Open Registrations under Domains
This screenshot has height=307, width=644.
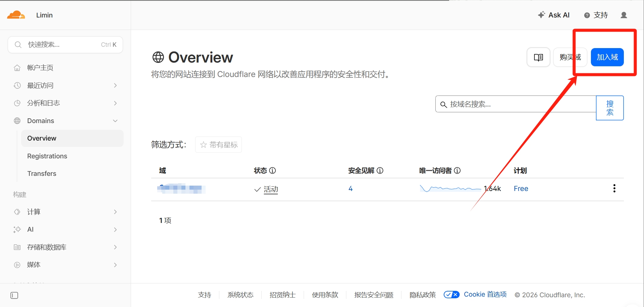point(47,156)
